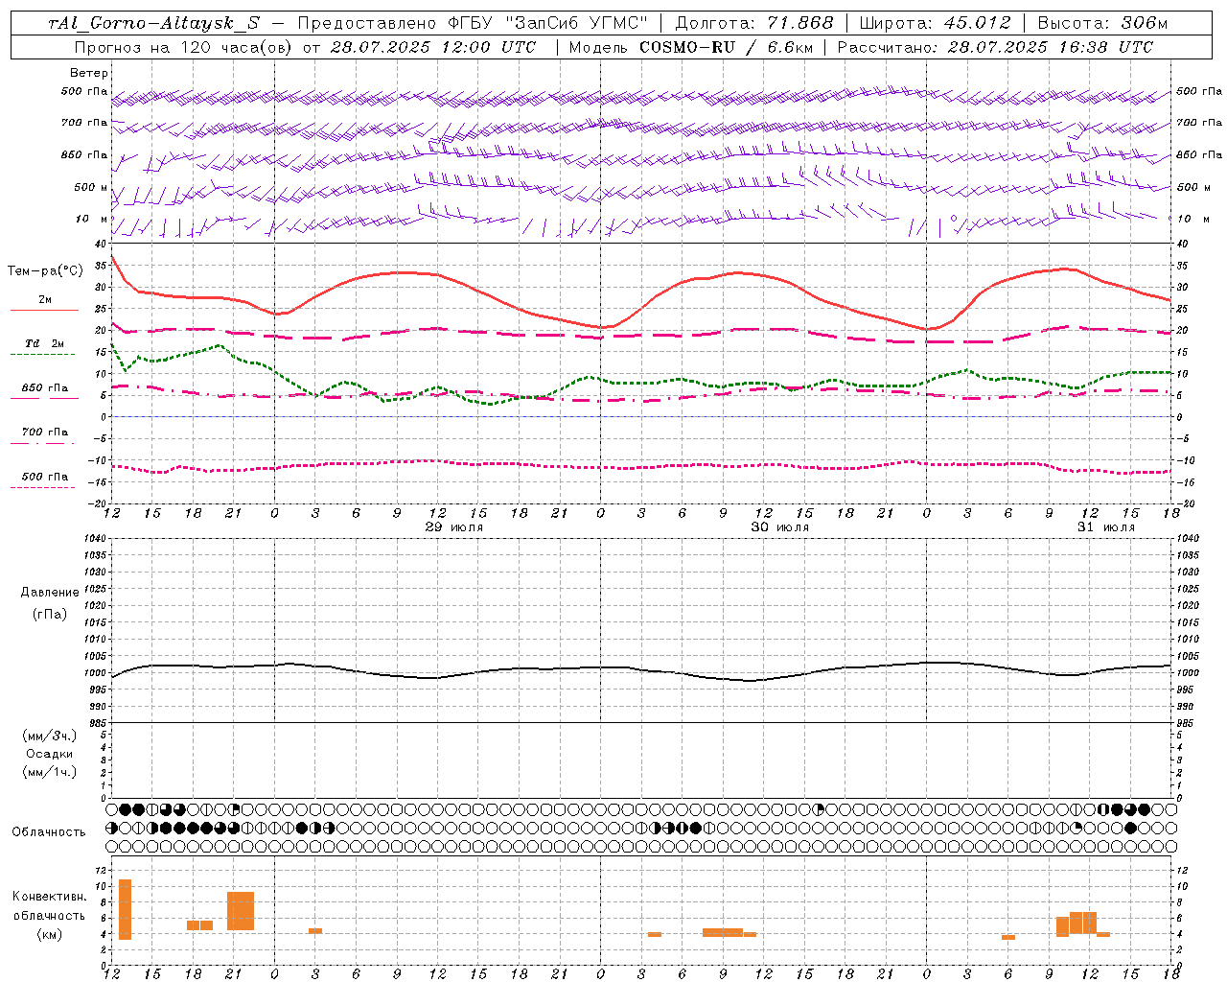The width and height of the screenshot is (1227, 982).
Task: Click the station name rAl_Gorno-Altaysk_S
Action: 154,23
